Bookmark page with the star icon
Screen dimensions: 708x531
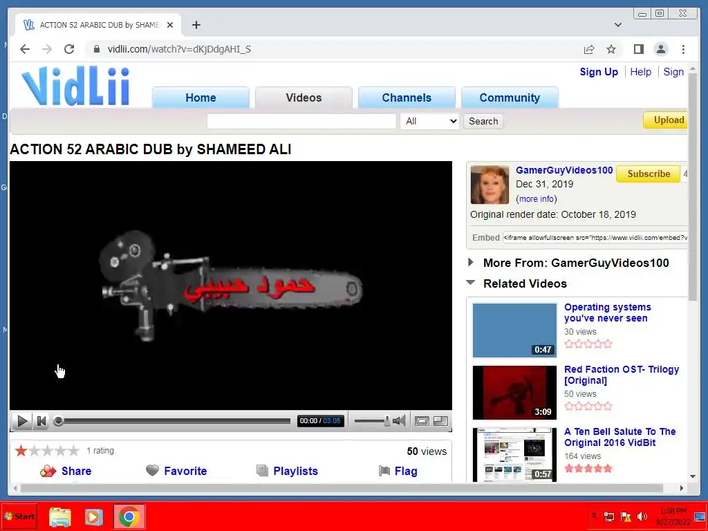pos(611,49)
